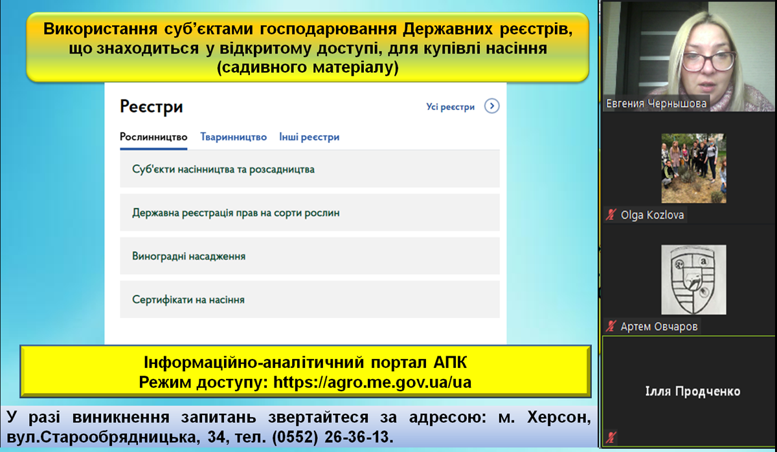Click the circular arrow icon beside Усі реєстри
Viewport: 777px width, 452px height.
coord(492,107)
